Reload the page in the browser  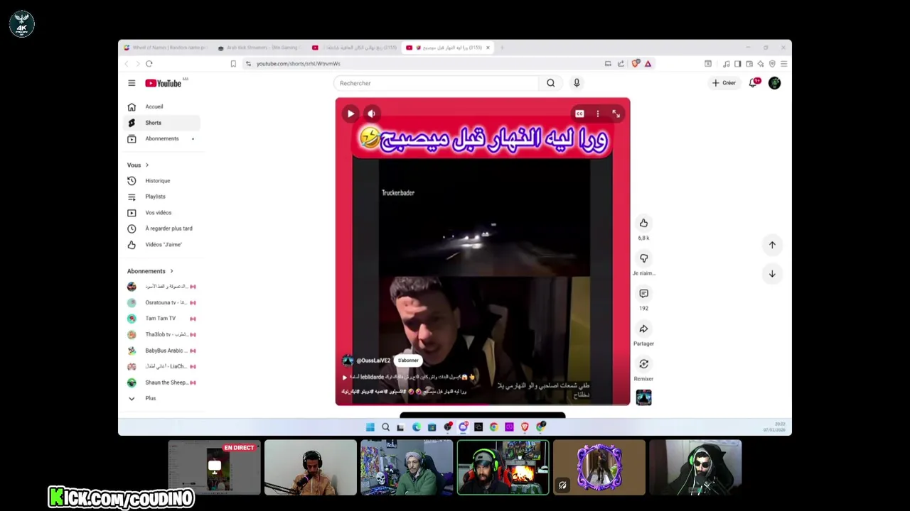coord(149,64)
